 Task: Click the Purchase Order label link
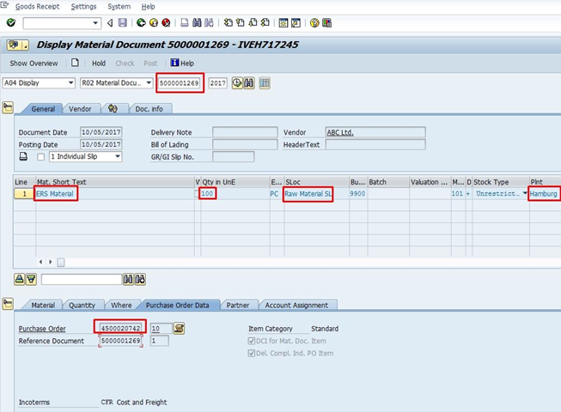42,329
